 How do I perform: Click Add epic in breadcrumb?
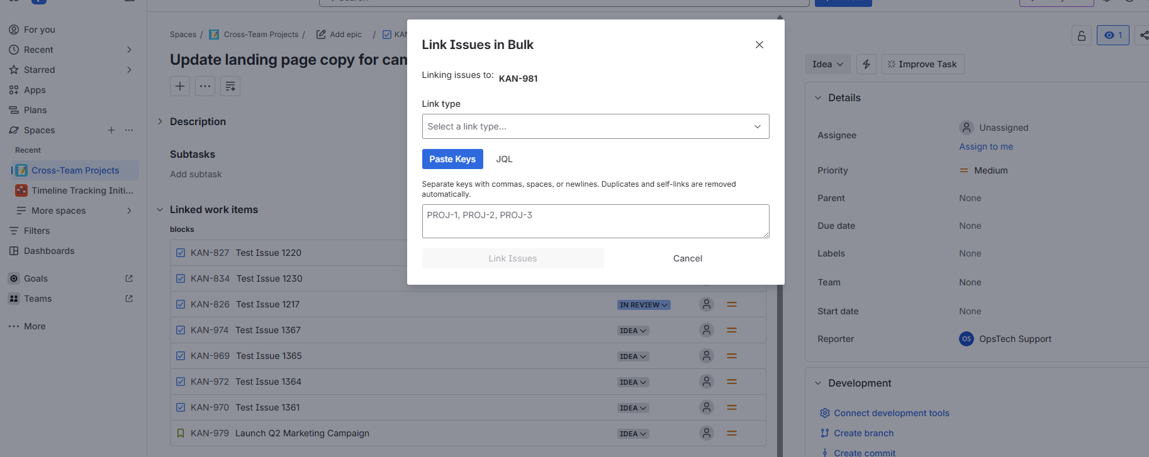coord(345,35)
